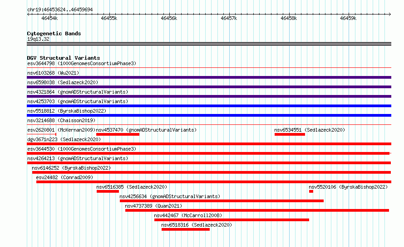Image resolution: width=404 pixels, height=247 pixels.
Task: Click the 46455k ruler tick label
Action: (109, 18)
